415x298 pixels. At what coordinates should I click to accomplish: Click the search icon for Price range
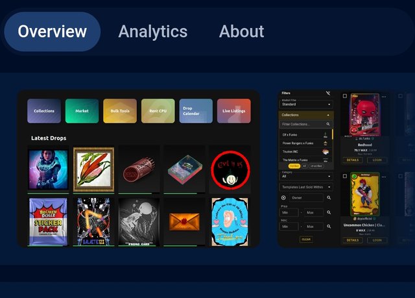[x=329, y=212]
